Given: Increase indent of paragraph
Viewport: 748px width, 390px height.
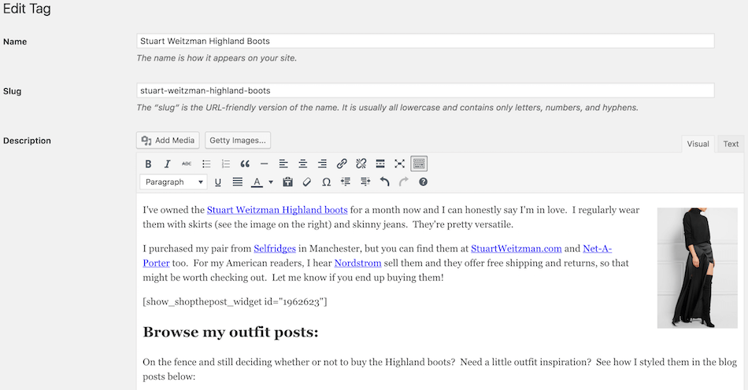Looking at the screenshot, I should [x=365, y=182].
